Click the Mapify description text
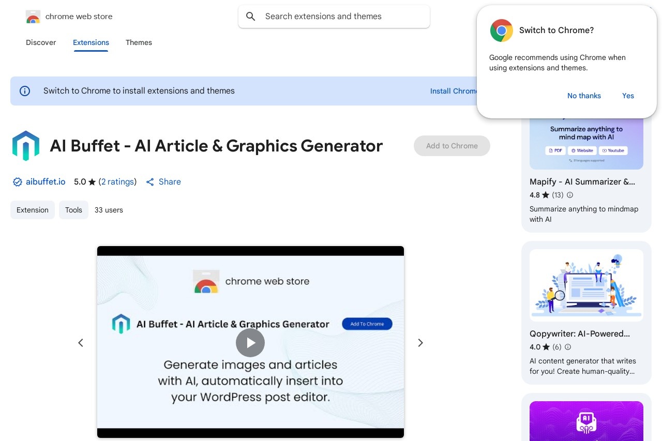The height and width of the screenshot is (441, 662). tap(584, 214)
